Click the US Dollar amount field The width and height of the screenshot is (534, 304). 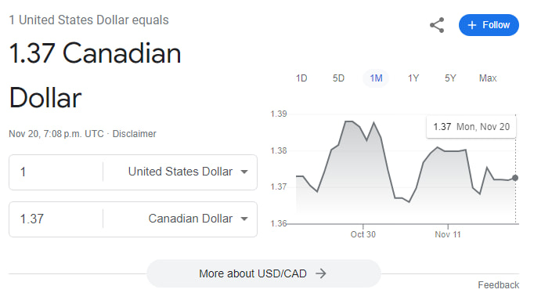point(56,172)
